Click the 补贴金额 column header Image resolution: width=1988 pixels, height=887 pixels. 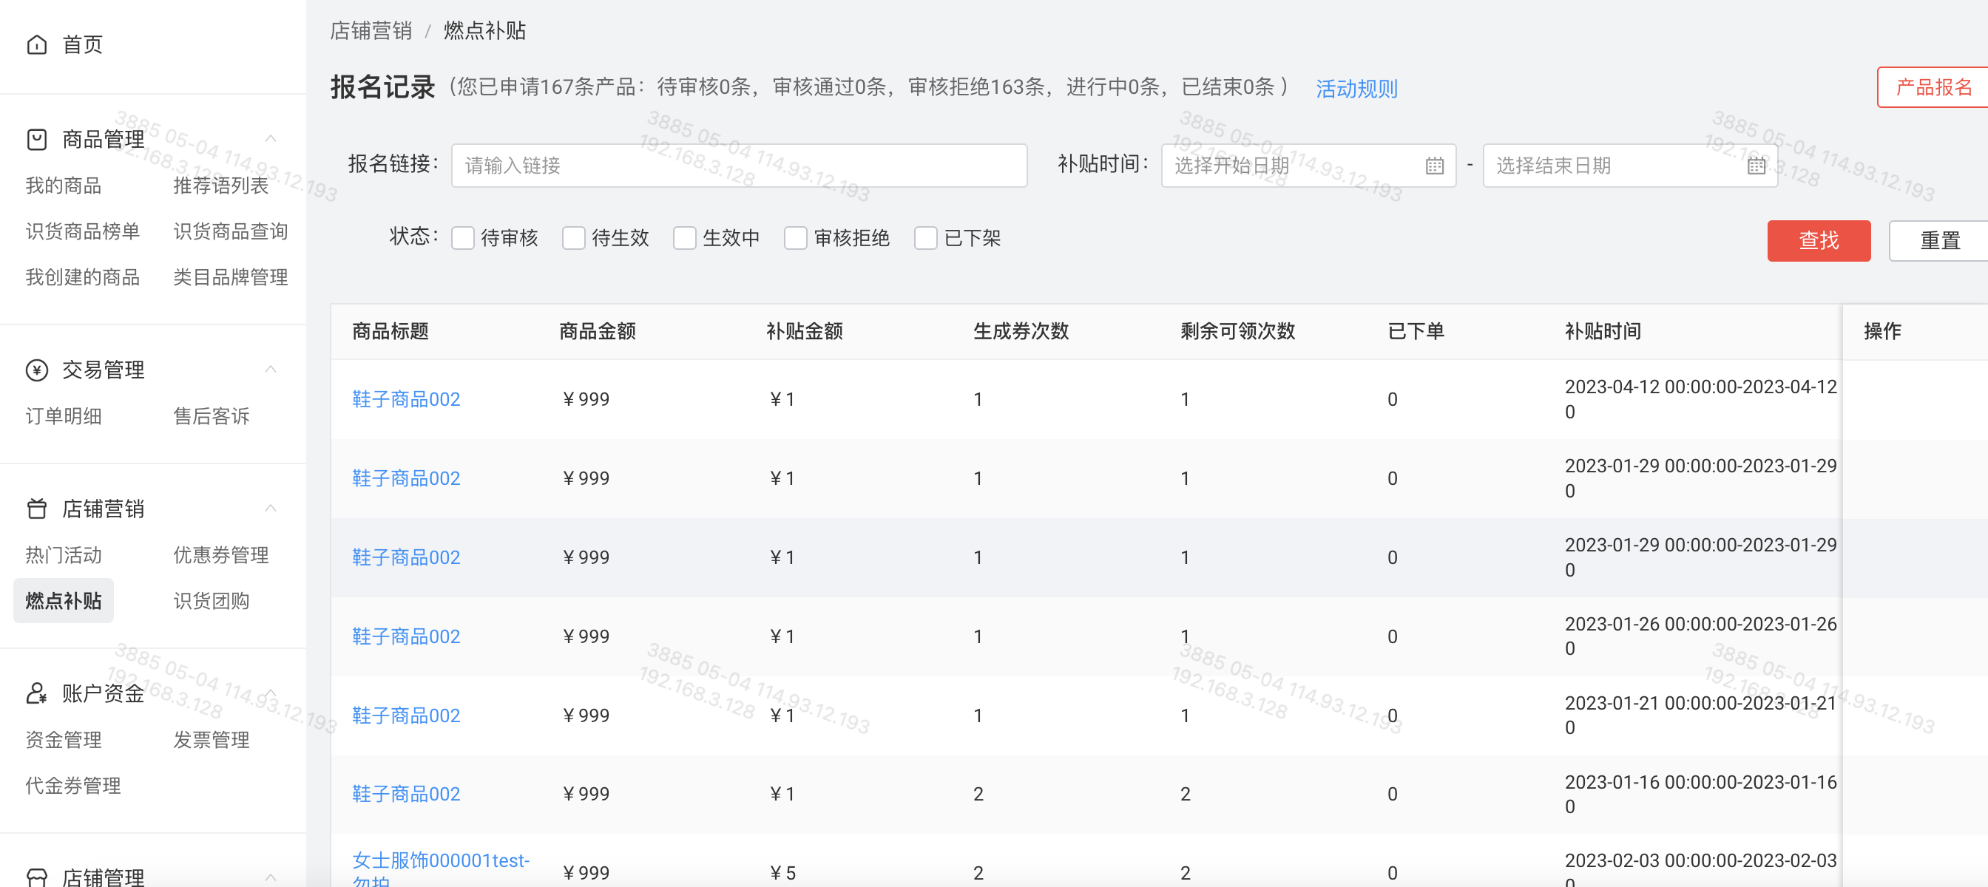tap(804, 332)
